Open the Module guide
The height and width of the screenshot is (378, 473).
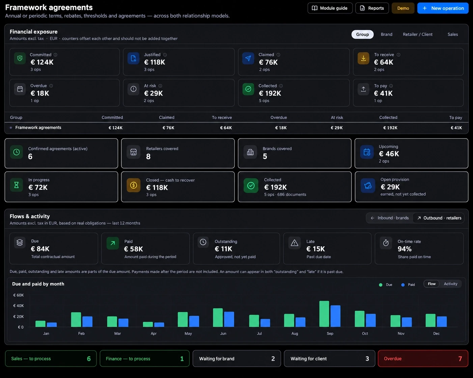tap(330, 8)
